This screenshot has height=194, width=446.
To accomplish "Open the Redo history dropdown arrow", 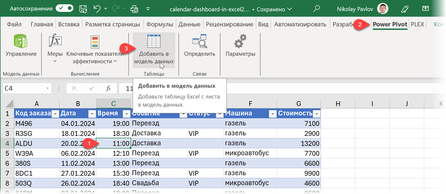I will click(x=124, y=9).
